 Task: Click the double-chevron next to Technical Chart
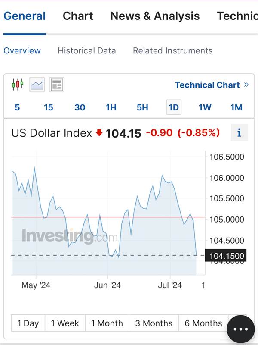click(x=246, y=85)
